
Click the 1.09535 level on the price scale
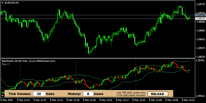(x=200, y=57)
